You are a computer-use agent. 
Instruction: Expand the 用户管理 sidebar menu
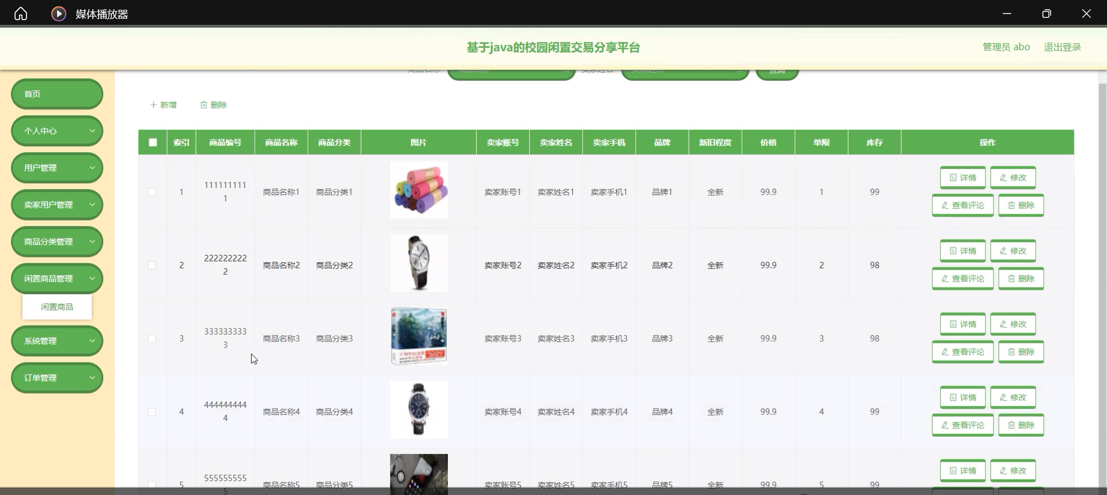57,168
